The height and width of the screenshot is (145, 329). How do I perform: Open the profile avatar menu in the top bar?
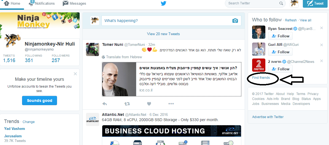click(294, 4)
